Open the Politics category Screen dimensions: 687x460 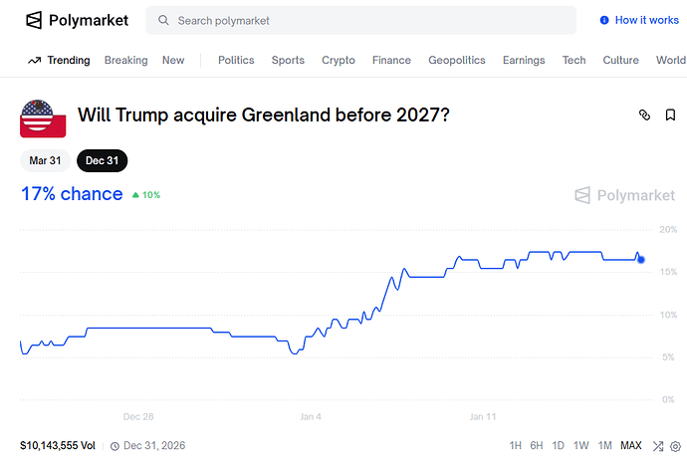(236, 60)
